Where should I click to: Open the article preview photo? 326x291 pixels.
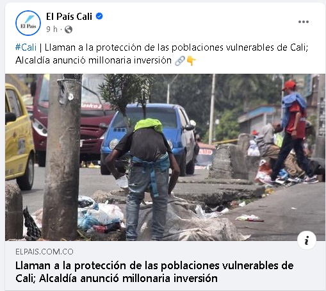(x=165, y=157)
